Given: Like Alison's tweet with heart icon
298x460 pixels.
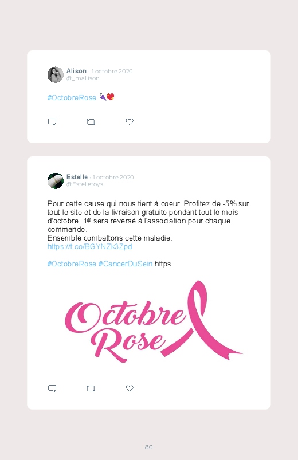Looking at the screenshot, I should click(130, 121).
